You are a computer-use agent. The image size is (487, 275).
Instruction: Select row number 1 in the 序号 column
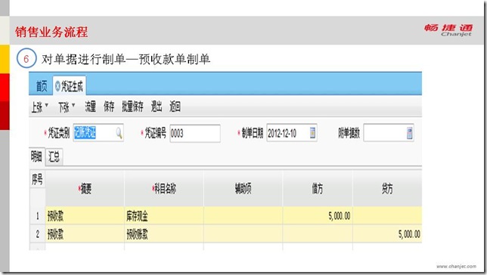pyautogui.click(x=38, y=216)
